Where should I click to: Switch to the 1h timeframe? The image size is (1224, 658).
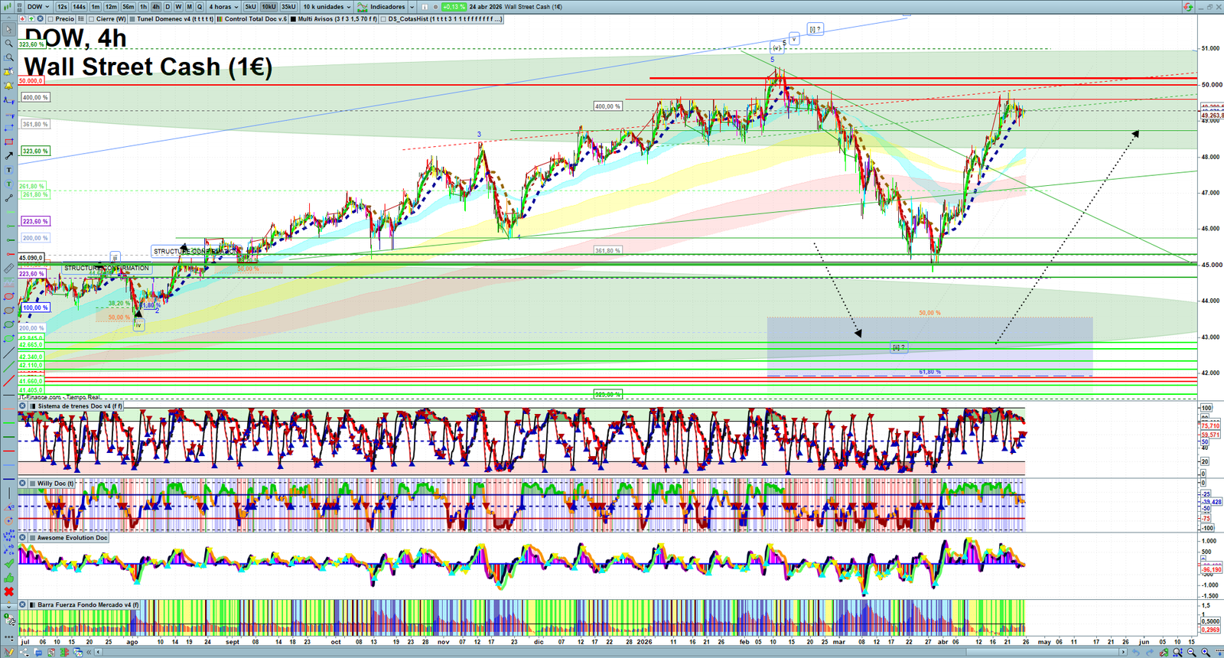point(143,7)
